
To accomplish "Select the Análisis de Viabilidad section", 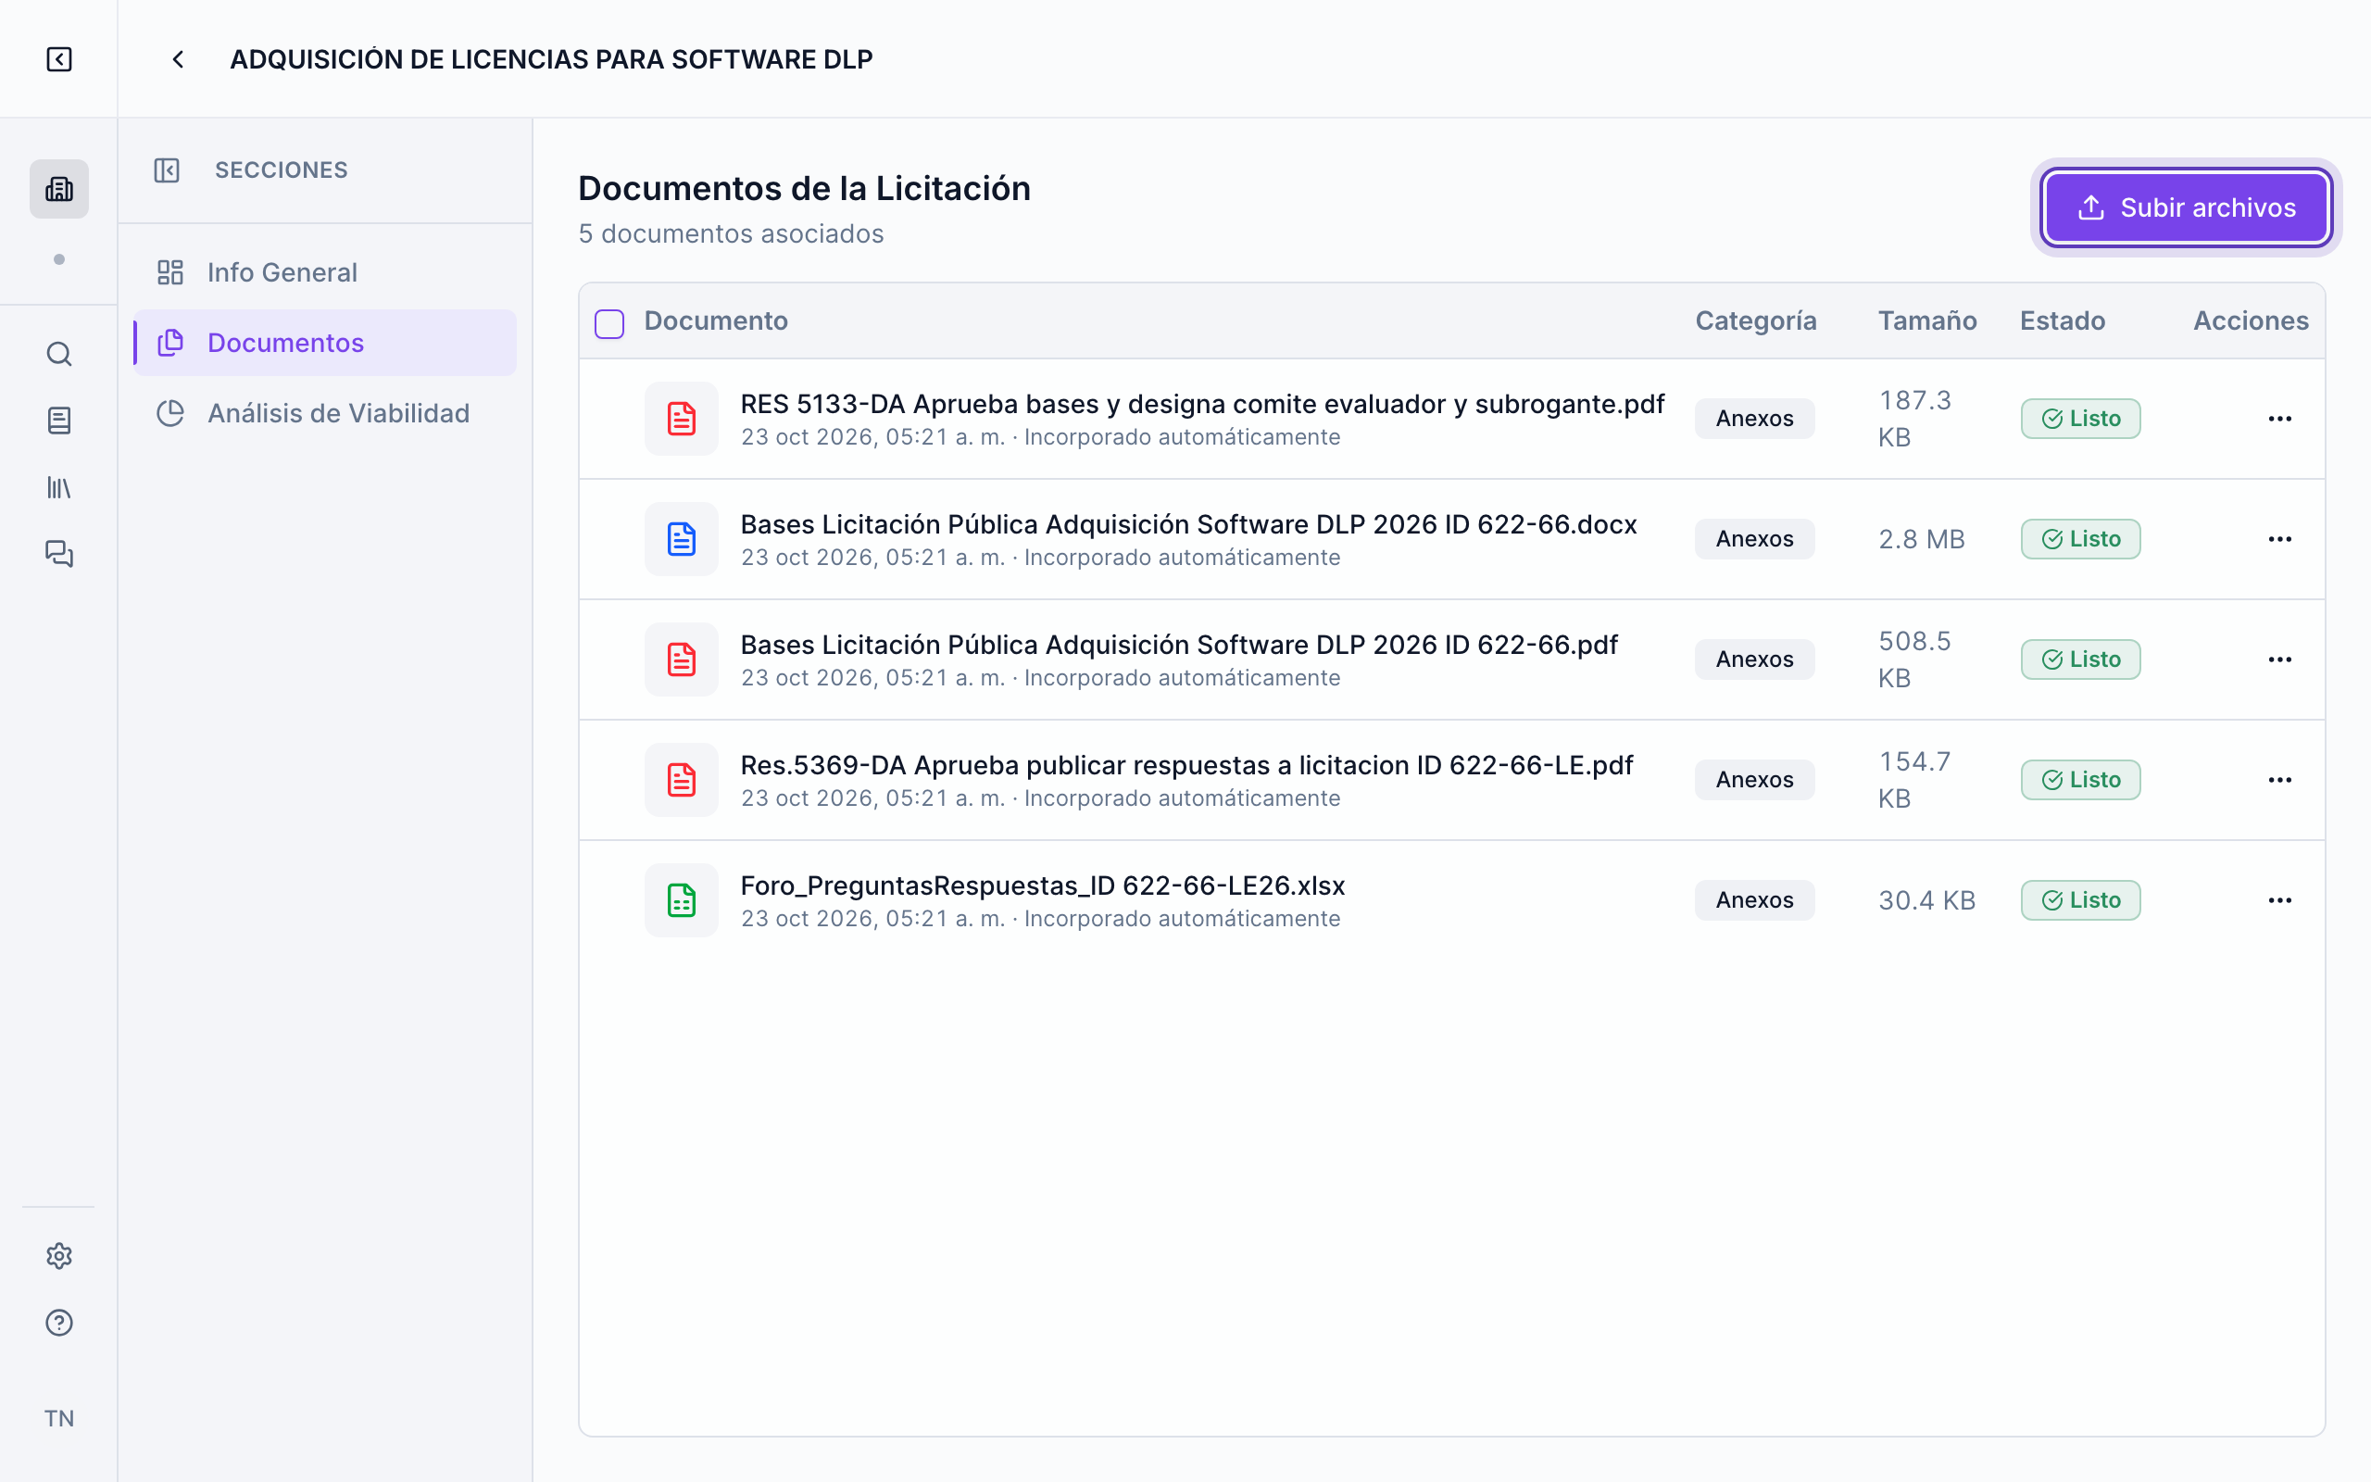I will click(x=325, y=414).
